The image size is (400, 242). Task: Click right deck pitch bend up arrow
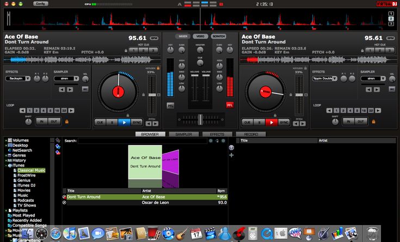pos(303,123)
